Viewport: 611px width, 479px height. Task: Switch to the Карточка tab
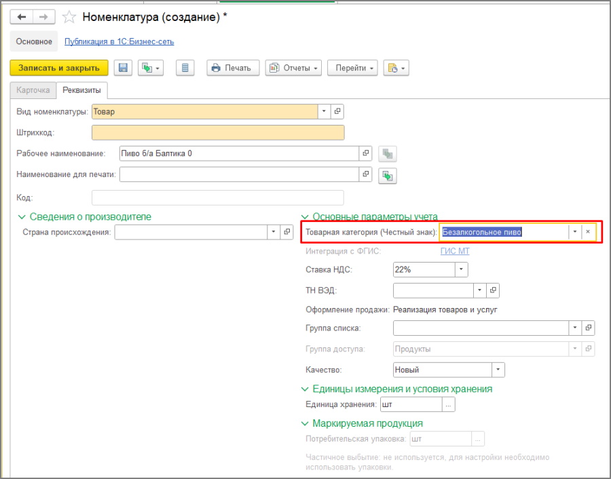pyautogui.click(x=33, y=90)
